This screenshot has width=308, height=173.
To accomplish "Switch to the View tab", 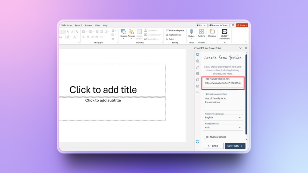I will (x=97, y=25).
